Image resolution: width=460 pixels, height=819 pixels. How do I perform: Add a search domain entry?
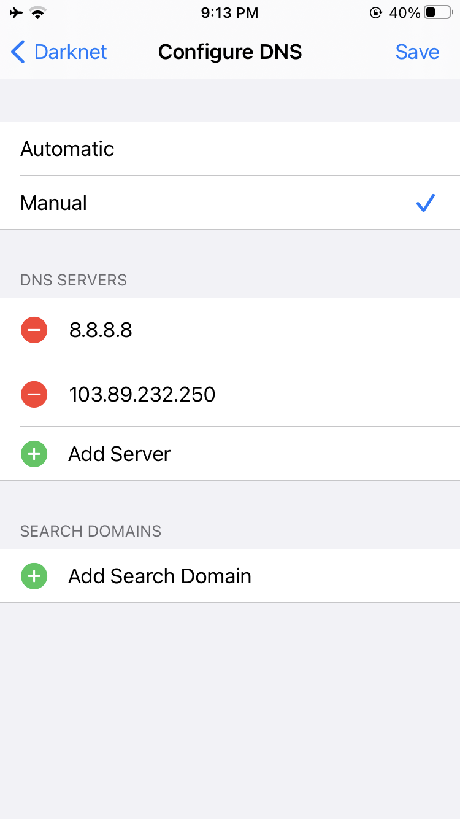click(230, 576)
